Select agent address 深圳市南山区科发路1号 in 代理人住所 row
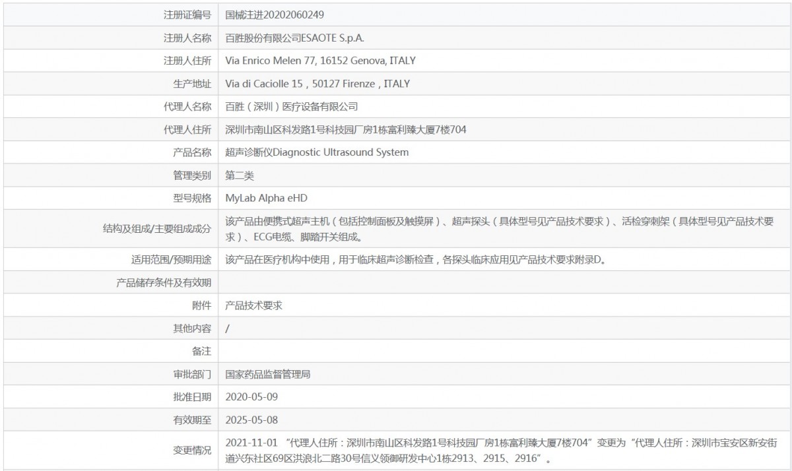This screenshot has height=471, width=792. [346, 129]
